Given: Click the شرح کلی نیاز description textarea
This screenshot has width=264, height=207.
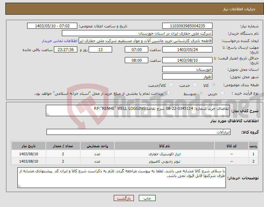Looking at the screenshot, I should 138,111.
